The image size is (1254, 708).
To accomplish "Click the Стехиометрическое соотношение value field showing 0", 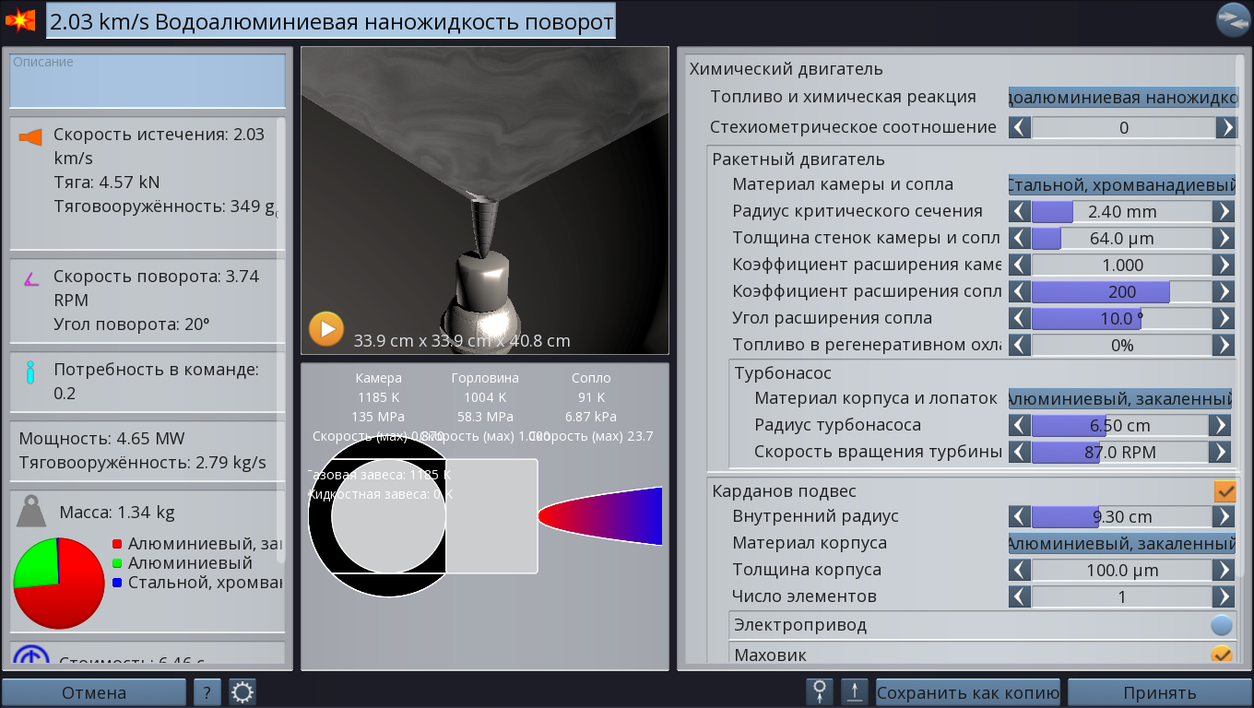I will 1123,127.
